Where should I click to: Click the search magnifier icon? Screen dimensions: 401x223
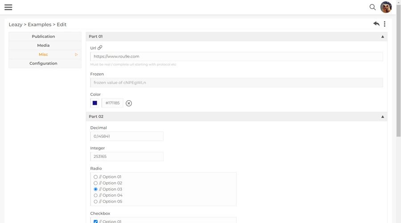pyautogui.click(x=372, y=7)
